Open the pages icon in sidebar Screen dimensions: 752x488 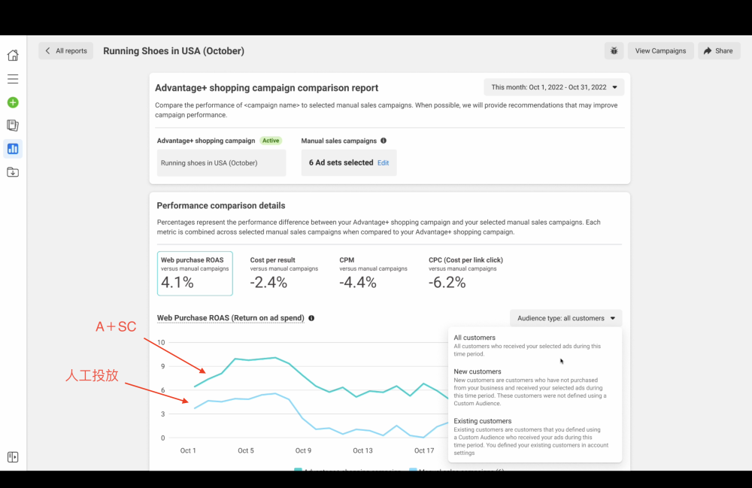[x=13, y=126]
